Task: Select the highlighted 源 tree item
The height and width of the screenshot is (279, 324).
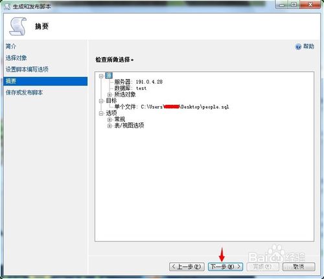Action: (x=109, y=76)
